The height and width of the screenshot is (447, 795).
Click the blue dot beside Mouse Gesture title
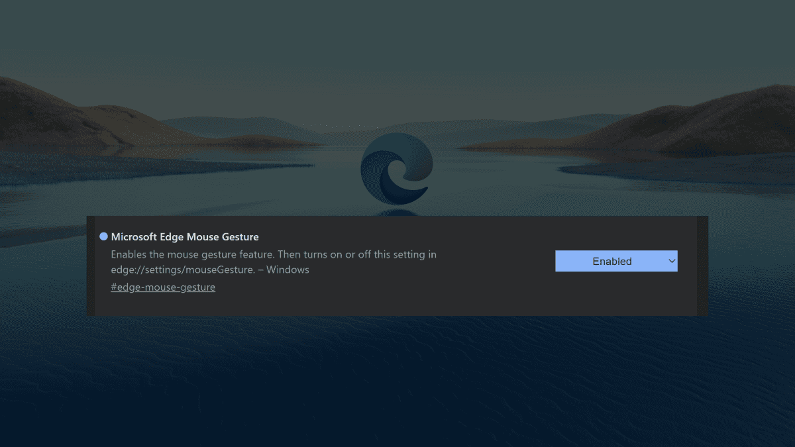(103, 236)
